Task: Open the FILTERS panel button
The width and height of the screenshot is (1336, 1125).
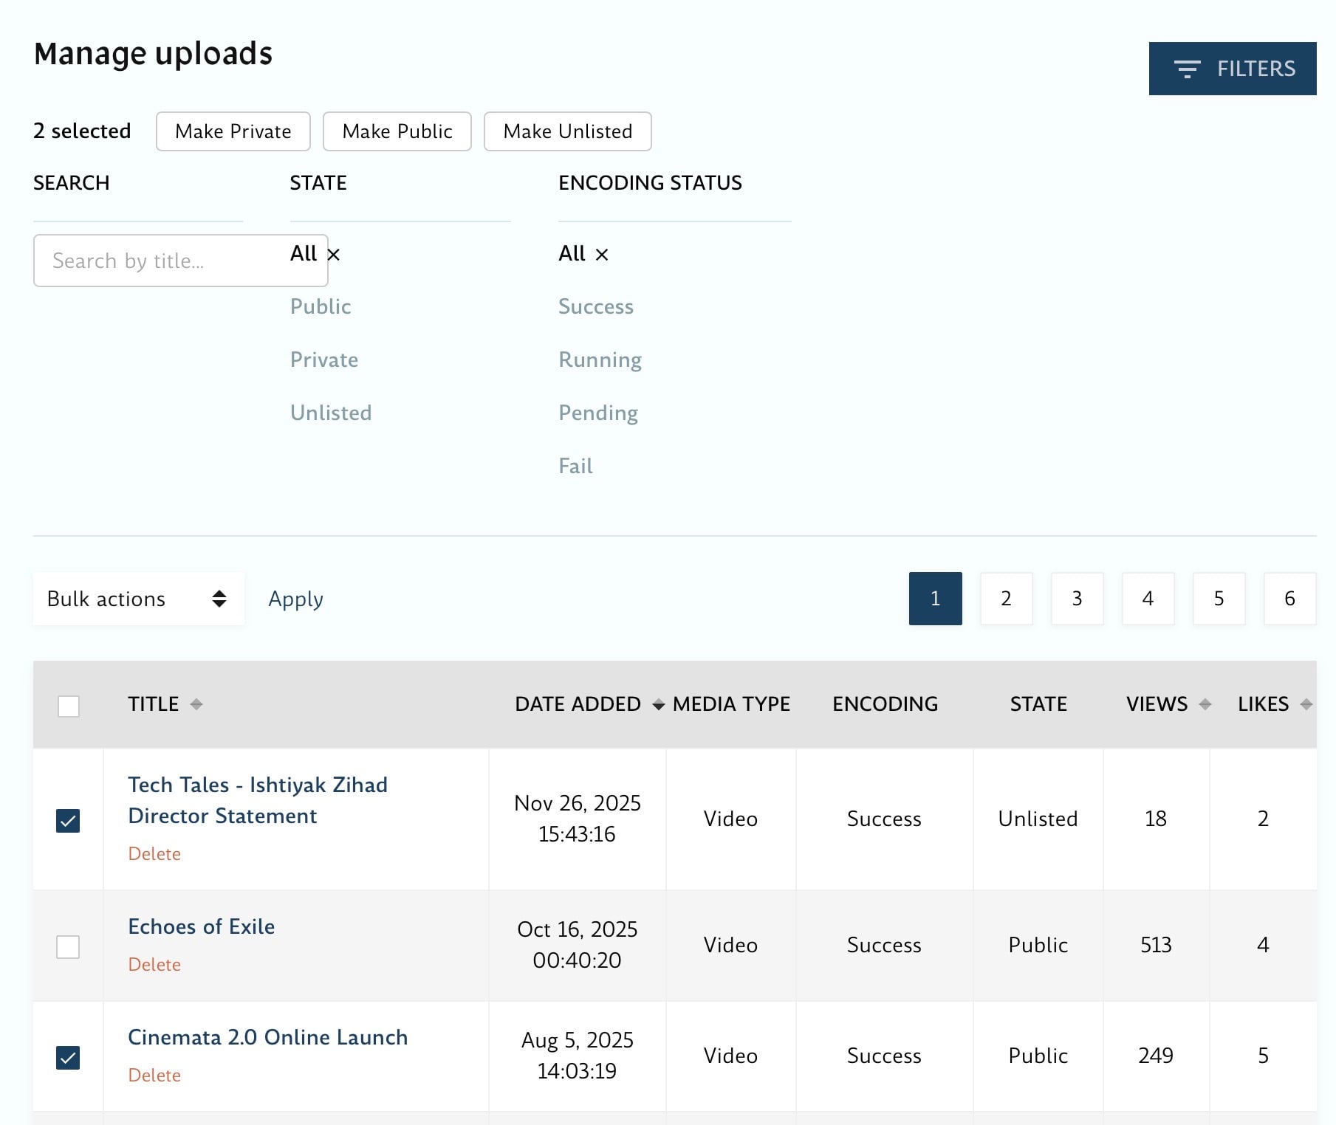Action: tap(1232, 69)
